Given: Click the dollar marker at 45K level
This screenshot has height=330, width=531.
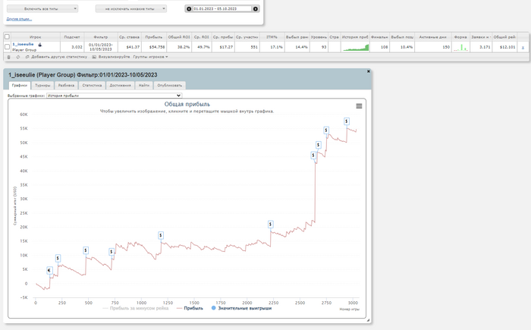Looking at the screenshot, I should pos(313,156).
